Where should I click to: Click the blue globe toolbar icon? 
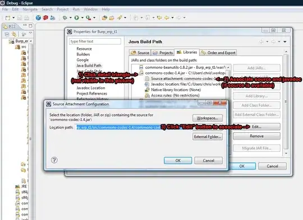(39, 18)
